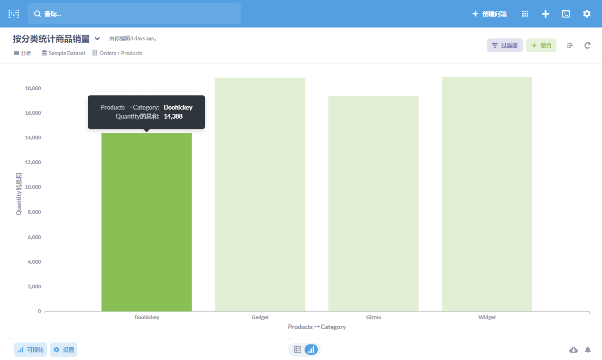The image size is (602, 360).
Task: Expand the question title dropdown chevron
Action: pyautogui.click(x=97, y=39)
